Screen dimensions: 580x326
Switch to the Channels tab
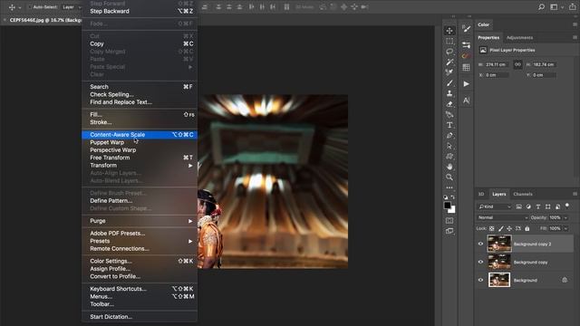coord(523,194)
